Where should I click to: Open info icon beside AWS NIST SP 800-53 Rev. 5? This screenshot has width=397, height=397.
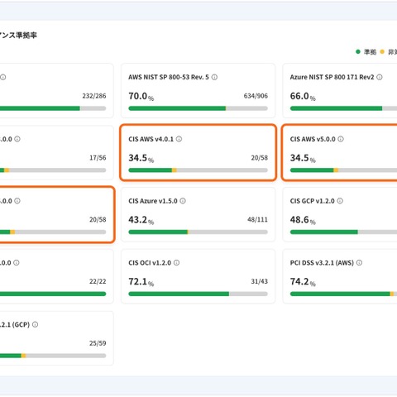click(x=214, y=77)
